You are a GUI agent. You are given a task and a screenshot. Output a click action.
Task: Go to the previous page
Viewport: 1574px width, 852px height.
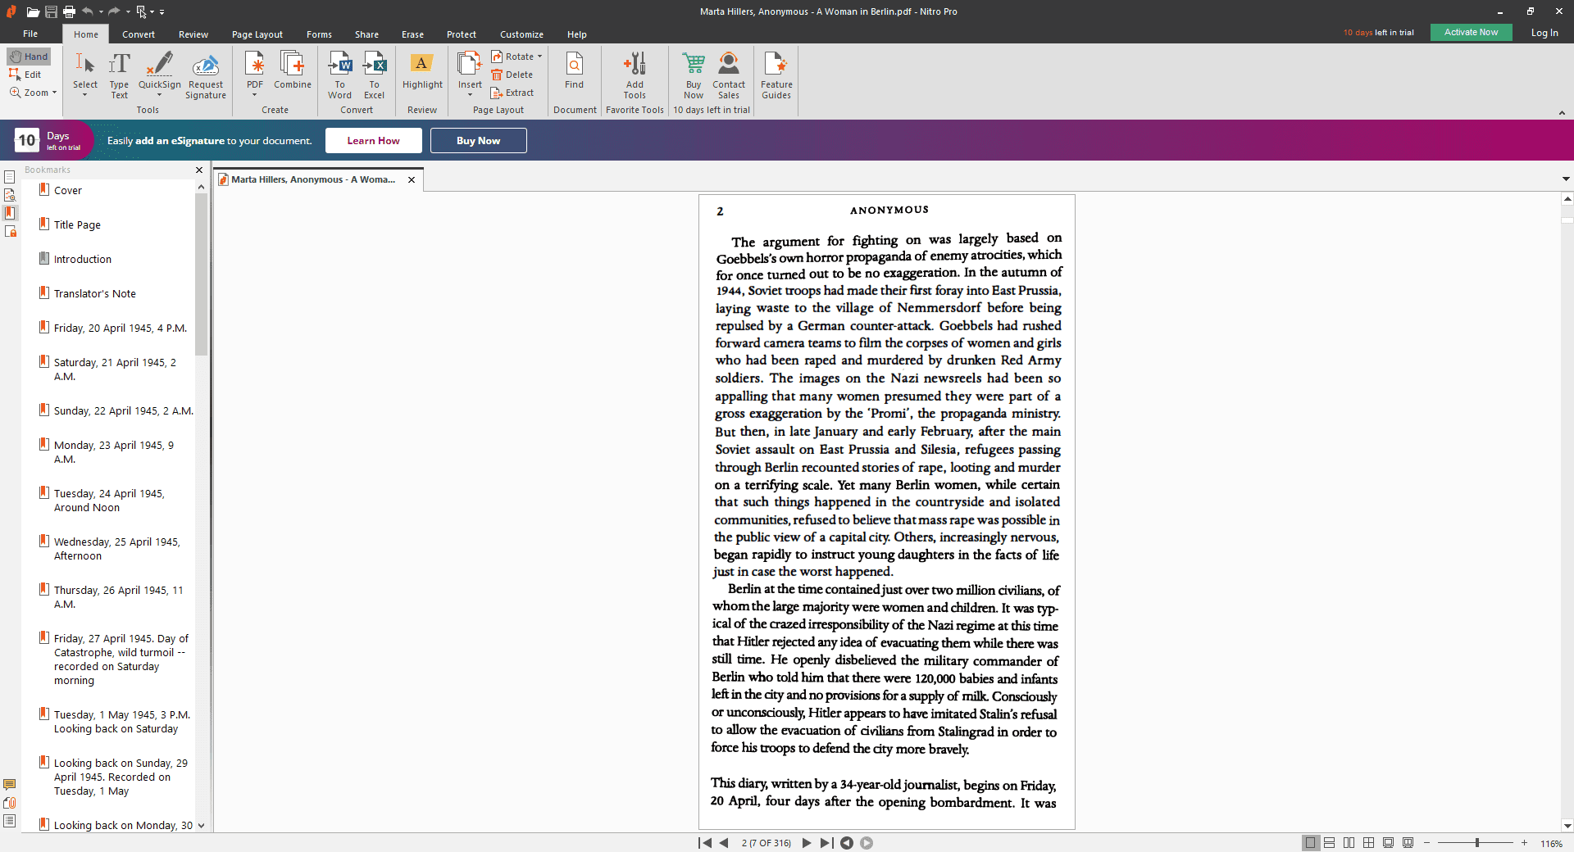[x=724, y=843]
